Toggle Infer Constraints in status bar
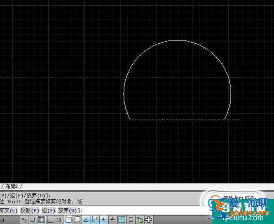Screen dimensions: 274x224 click(x=23, y=219)
